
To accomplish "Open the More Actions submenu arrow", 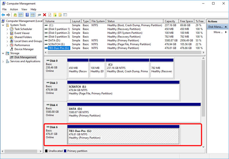I will (x=226, y=32).
